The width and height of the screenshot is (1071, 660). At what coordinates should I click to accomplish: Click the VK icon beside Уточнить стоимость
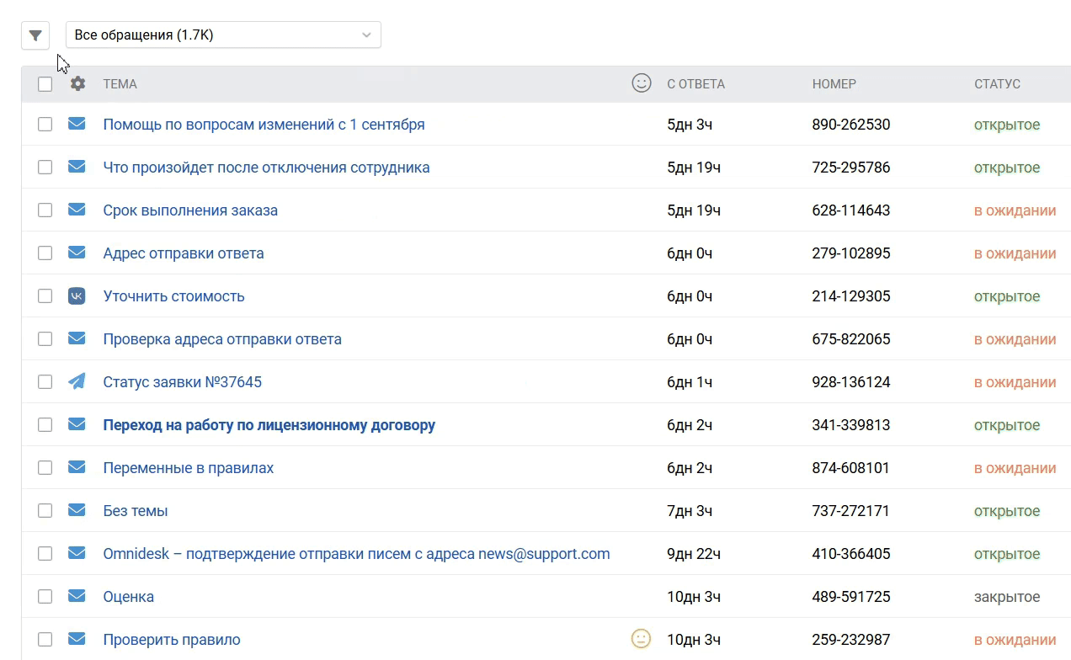tap(77, 296)
